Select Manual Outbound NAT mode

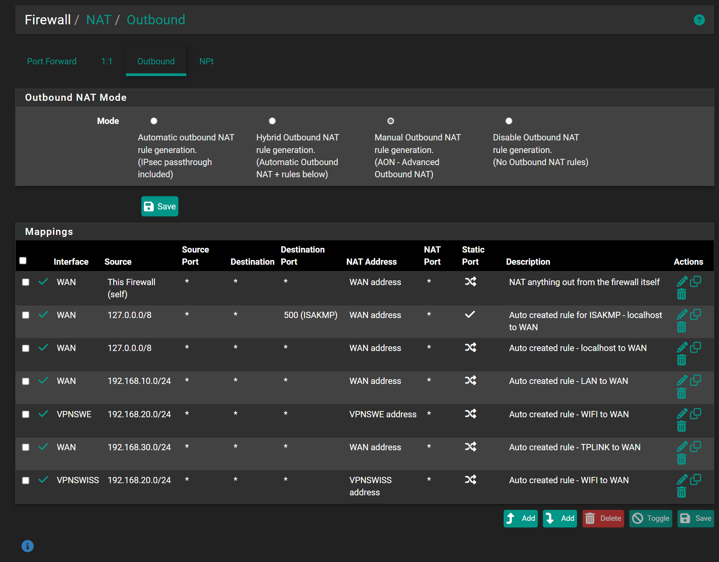click(x=391, y=121)
